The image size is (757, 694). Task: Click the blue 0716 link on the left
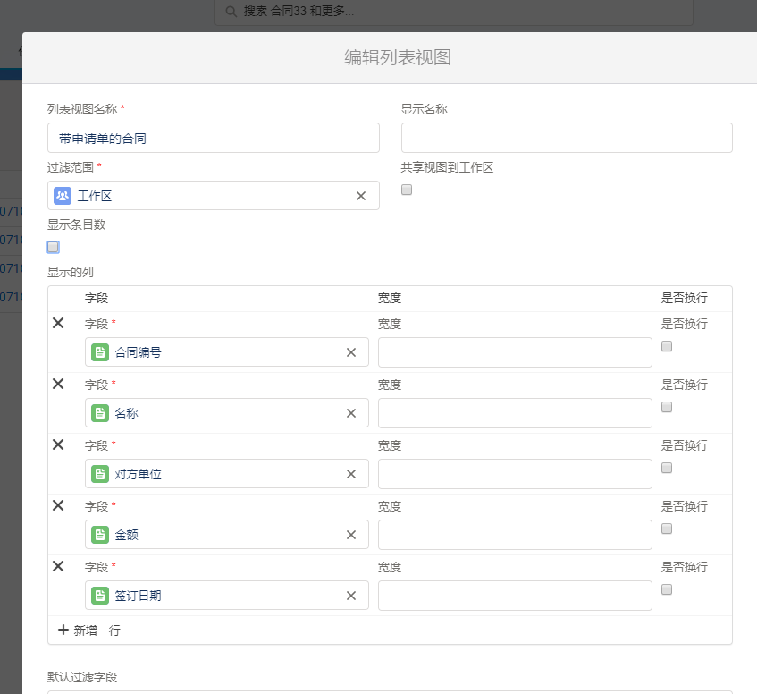(11, 211)
